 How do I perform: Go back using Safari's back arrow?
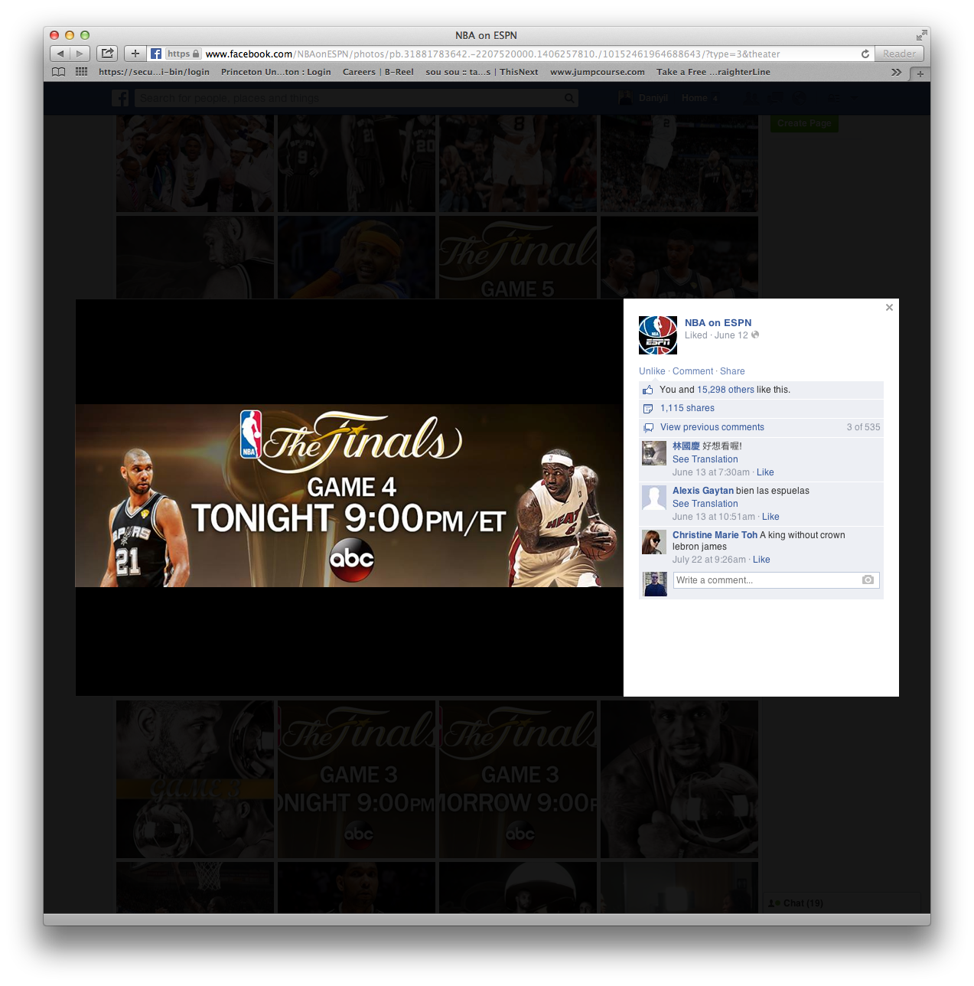click(x=60, y=54)
